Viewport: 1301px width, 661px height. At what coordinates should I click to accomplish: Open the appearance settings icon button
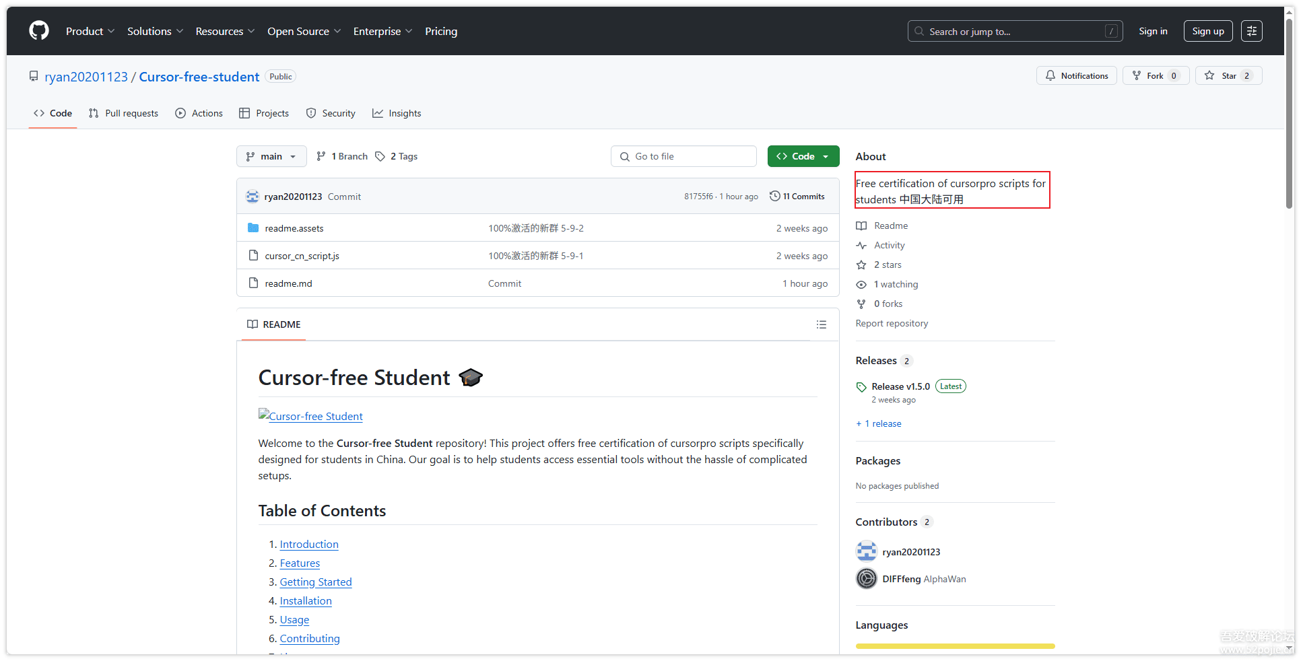click(1251, 31)
